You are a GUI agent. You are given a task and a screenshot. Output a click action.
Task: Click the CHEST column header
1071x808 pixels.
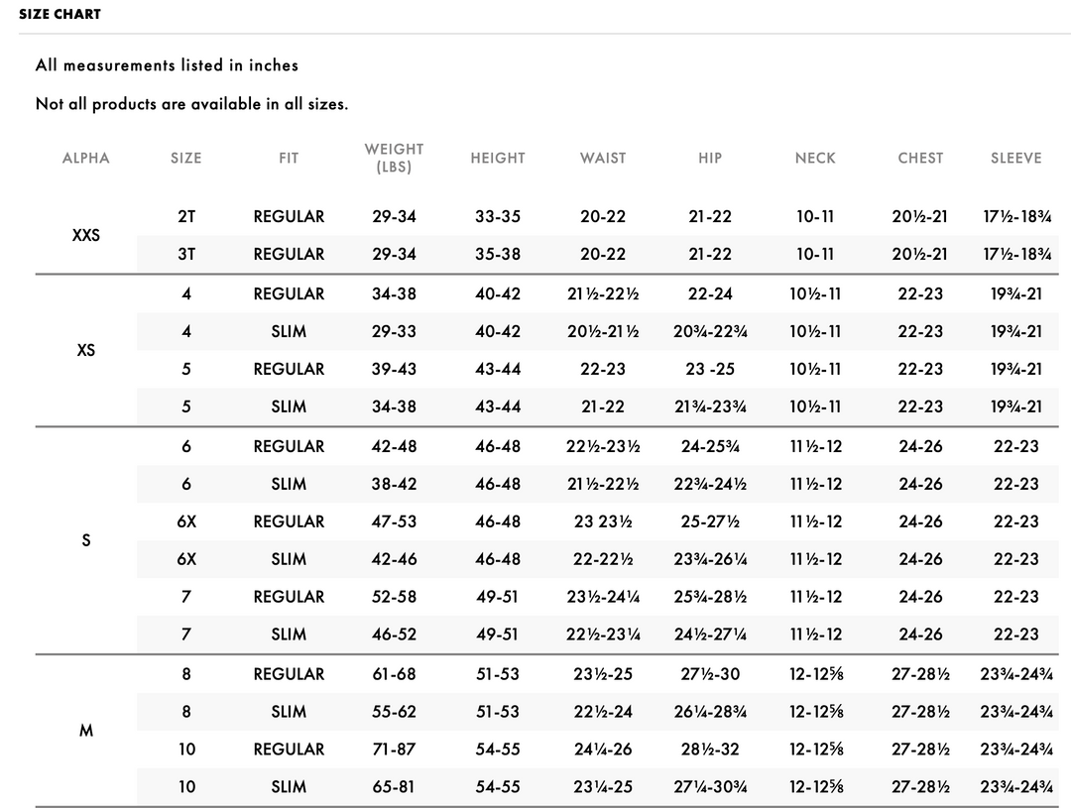click(920, 158)
